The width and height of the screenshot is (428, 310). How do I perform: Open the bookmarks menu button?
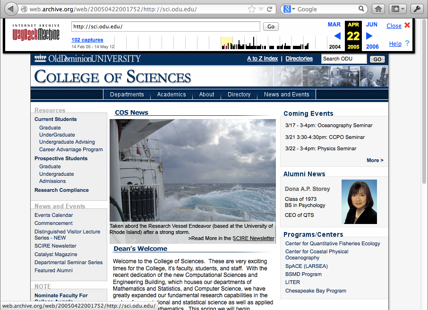(x=398, y=9)
